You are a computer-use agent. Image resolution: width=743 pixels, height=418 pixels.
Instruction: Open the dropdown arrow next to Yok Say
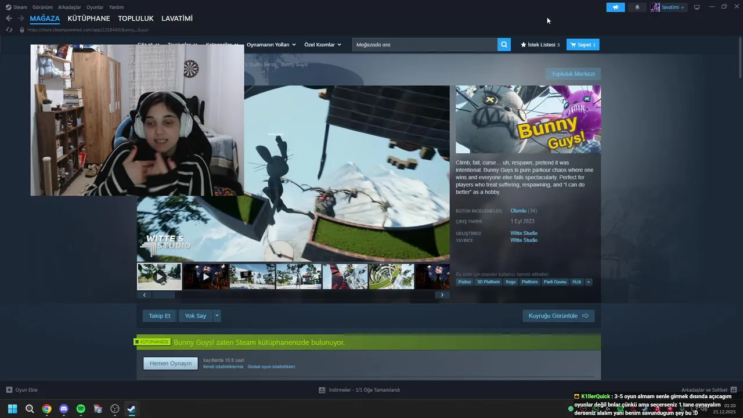coord(217,316)
